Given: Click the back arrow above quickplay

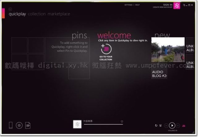Looking at the screenshot, I should [11, 9].
